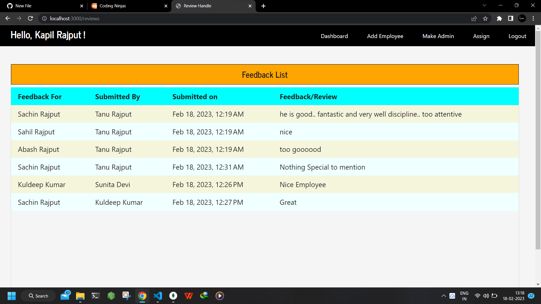Launch VS Code from the taskbar
The width and height of the screenshot is (541, 304).
(x=158, y=296)
